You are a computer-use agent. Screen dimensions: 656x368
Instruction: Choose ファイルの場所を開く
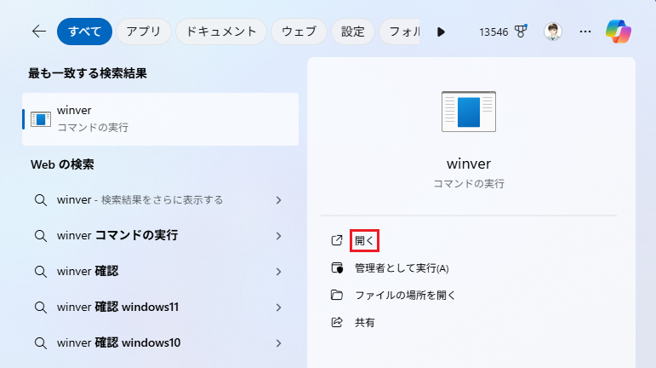tap(405, 296)
